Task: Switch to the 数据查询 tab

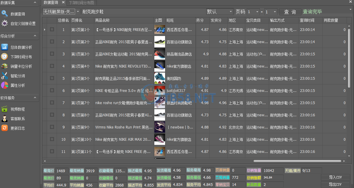Action: pyautogui.click(x=51, y=2)
